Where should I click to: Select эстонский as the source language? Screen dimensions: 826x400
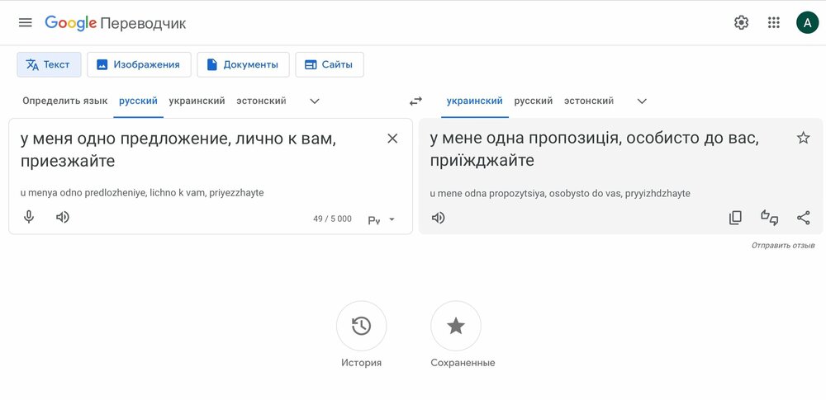coord(261,101)
